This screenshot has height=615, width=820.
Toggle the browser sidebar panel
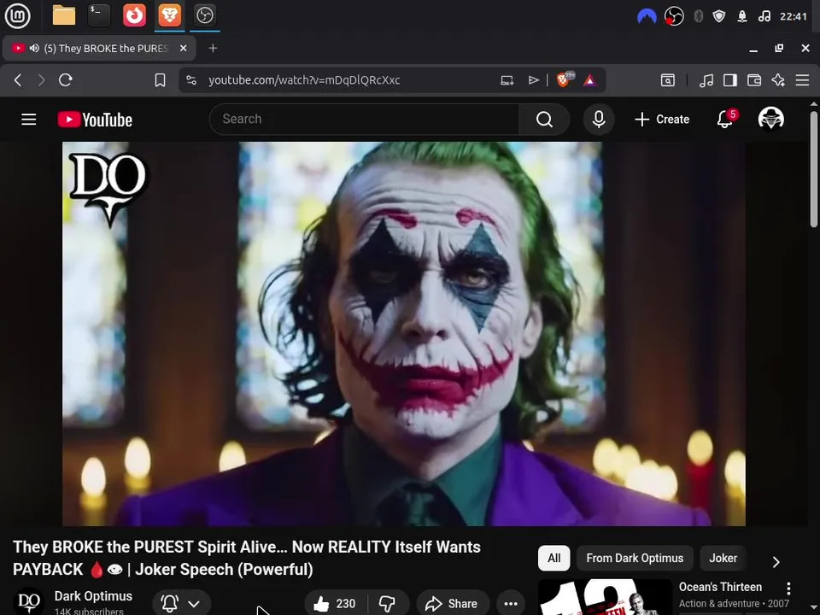[x=730, y=80]
